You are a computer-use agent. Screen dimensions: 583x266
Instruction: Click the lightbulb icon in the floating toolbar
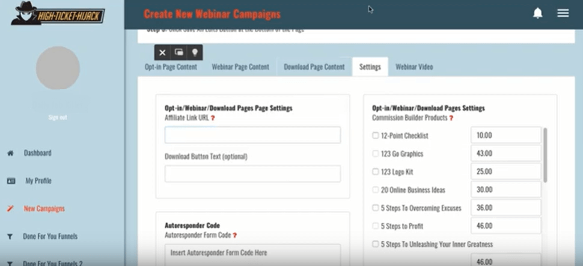point(195,52)
